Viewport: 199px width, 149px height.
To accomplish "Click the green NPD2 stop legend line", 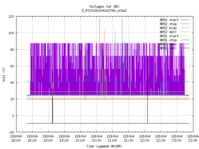I will coord(185,24).
